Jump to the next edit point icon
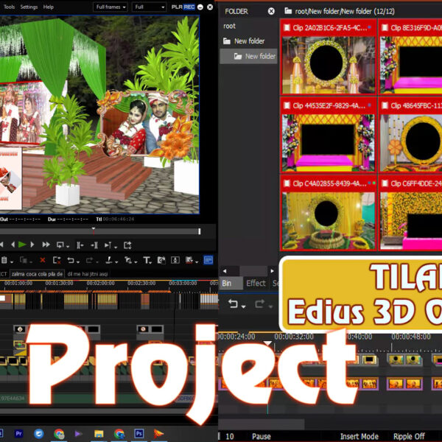Viewport: 442px width, 442px height. [94, 245]
